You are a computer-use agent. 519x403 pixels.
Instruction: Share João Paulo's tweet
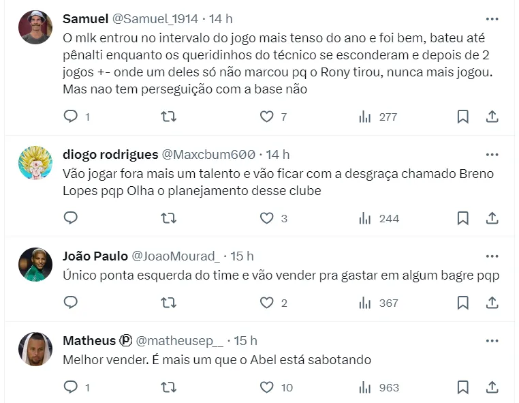click(492, 303)
